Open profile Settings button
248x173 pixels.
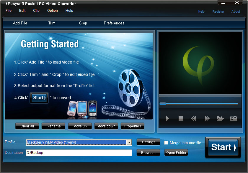click(x=148, y=142)
